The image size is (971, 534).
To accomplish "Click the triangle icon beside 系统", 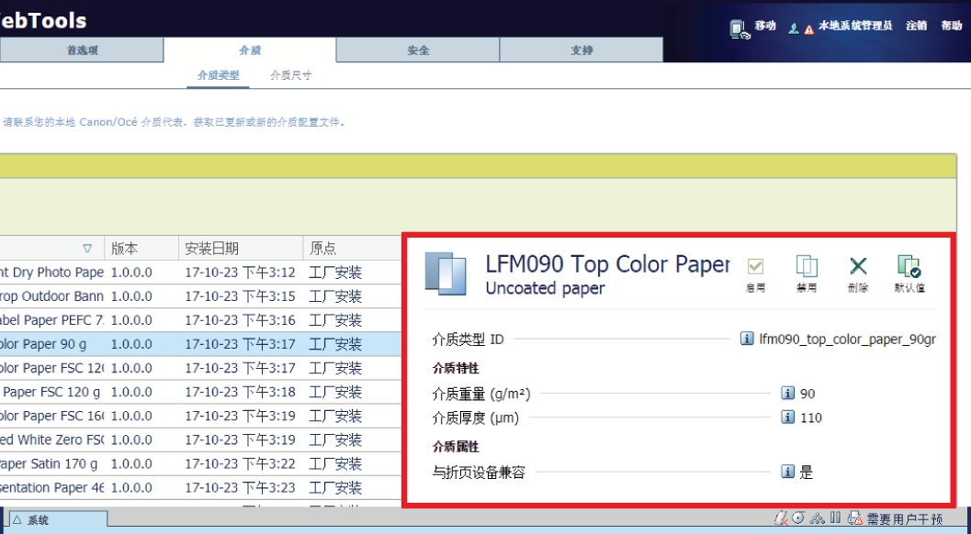I will coord(17,519).
